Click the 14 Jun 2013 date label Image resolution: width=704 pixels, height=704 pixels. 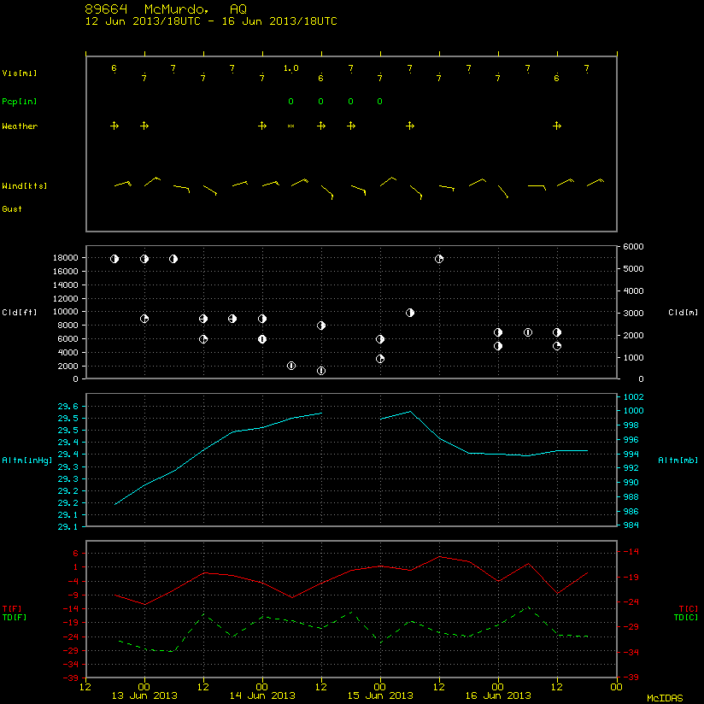[262, 695]
